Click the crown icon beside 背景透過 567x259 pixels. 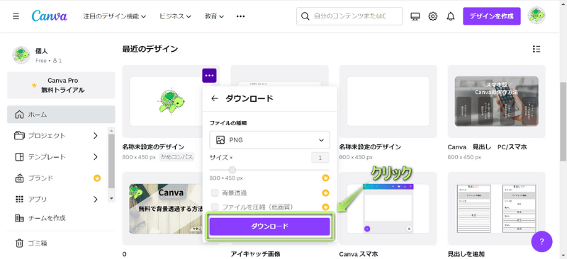point(325,192)
